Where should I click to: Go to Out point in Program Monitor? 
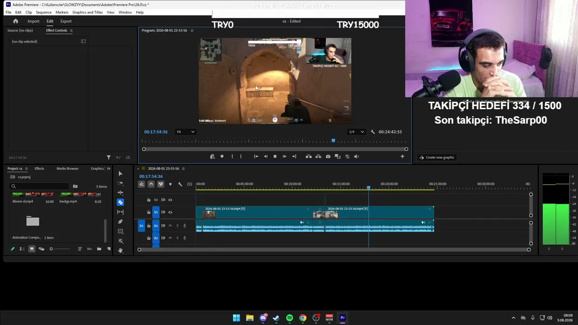coord(294,157)
